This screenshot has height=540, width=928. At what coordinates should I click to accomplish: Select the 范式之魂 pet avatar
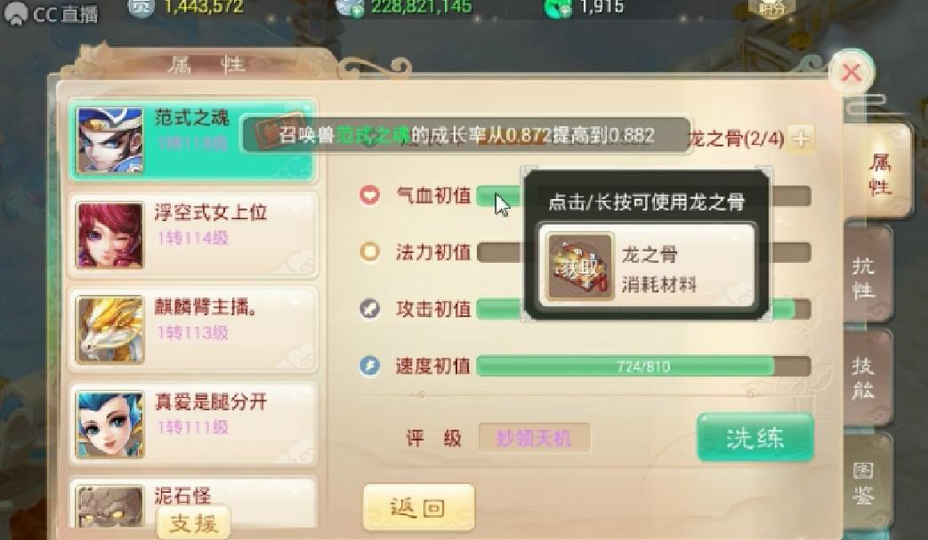pyautogui.click(x=110, y=140)
